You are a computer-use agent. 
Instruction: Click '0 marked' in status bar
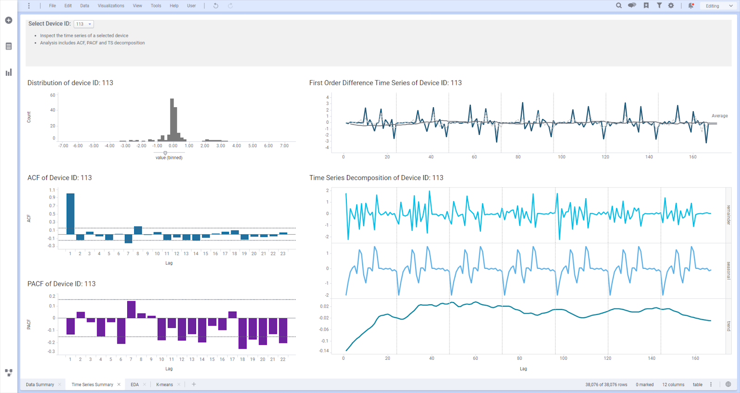tap(645, 385)
